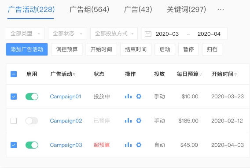Click the 归档 button
This screenshot has height=168, width=250.
tap(212, 49)
